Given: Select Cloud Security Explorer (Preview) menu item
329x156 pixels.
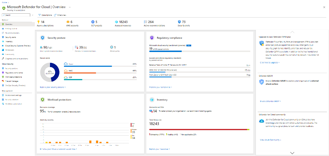Looking at the screenshot, I should (18, 46).
